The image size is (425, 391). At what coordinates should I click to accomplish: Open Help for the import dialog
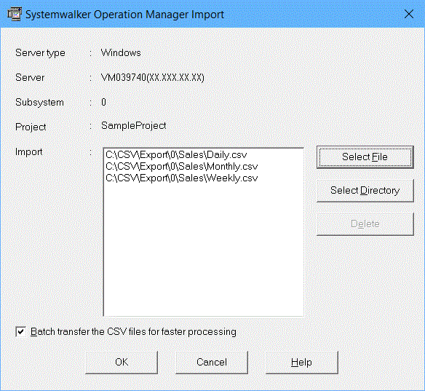(302, 363)
